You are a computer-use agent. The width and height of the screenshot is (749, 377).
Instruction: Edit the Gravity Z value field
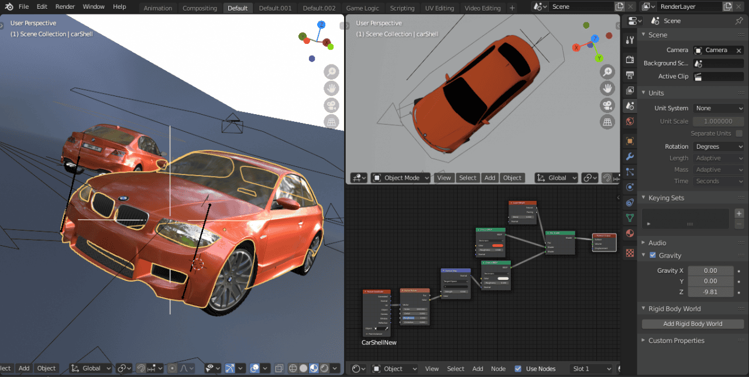[710, 292]
